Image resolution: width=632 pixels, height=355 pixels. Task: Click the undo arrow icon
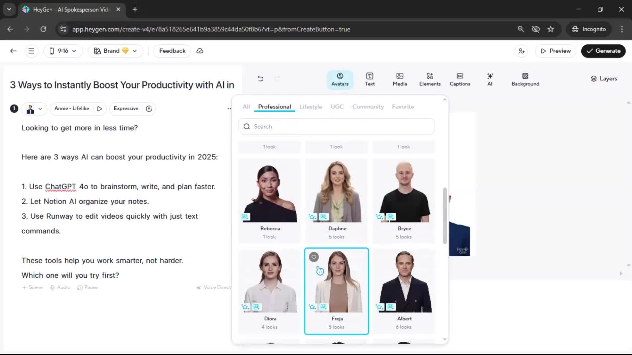[260, 79]
